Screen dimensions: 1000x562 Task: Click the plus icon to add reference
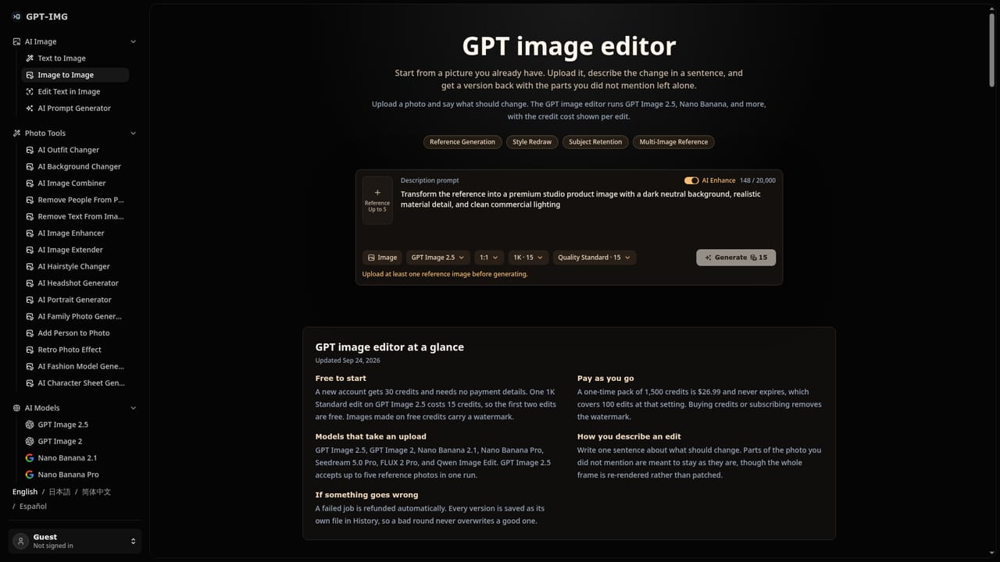pos(377,193)
